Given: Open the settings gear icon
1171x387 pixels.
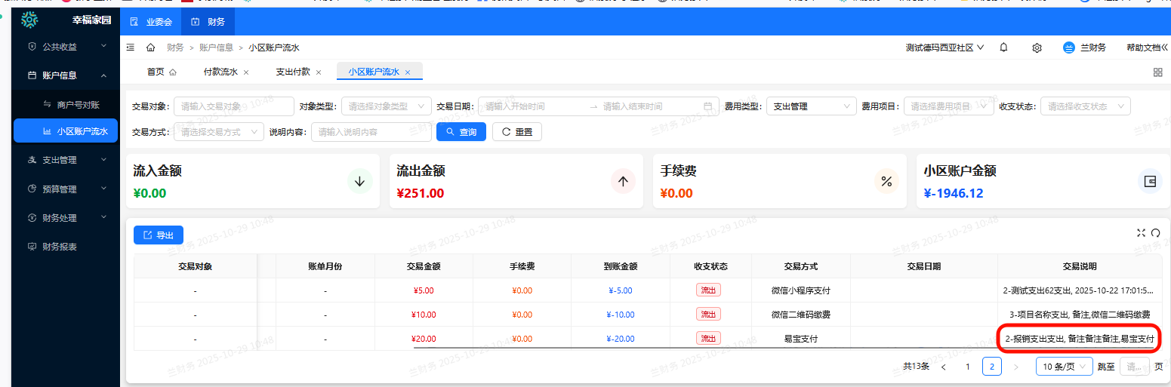Looking at the screenshot, I should click(x=1037, y=48).
